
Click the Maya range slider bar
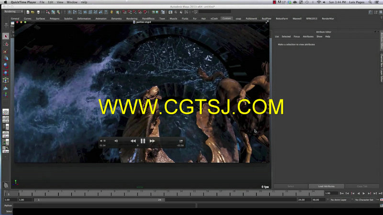coord(100,200)
